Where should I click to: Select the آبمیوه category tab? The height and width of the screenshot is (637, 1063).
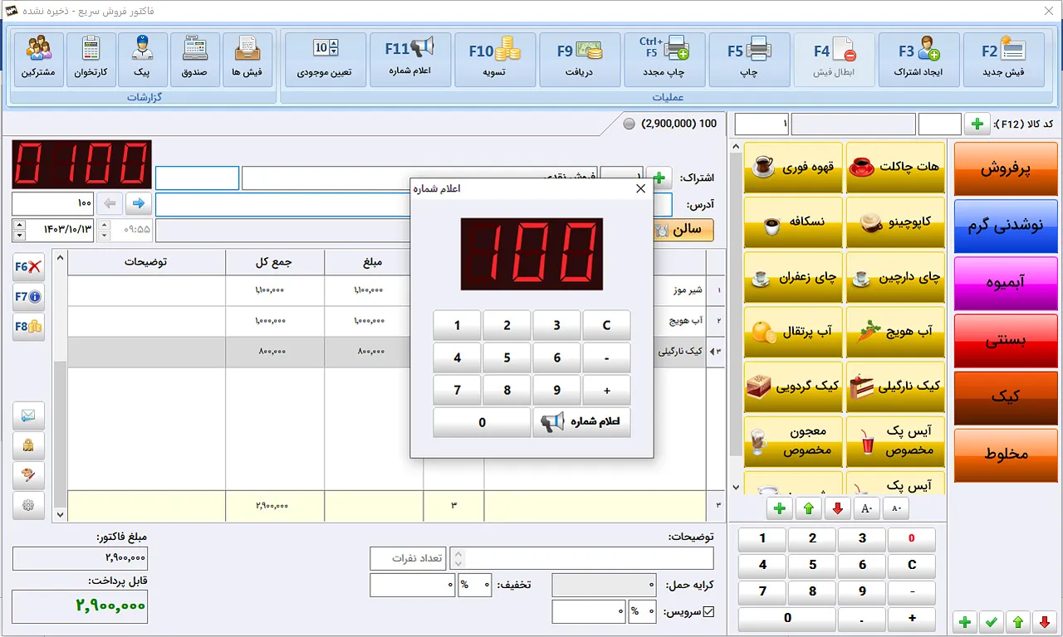[1006, 283]
